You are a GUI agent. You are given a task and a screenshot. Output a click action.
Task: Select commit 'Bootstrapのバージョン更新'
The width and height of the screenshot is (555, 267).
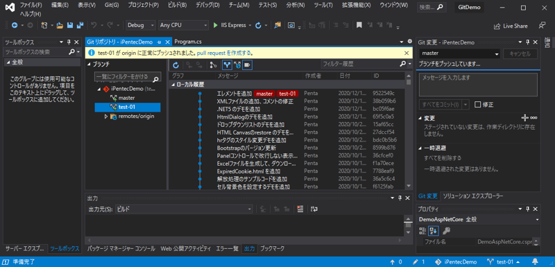click(x=246, y=148)
